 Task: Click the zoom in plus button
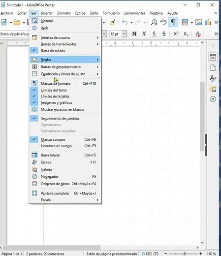tap(201, 254)
